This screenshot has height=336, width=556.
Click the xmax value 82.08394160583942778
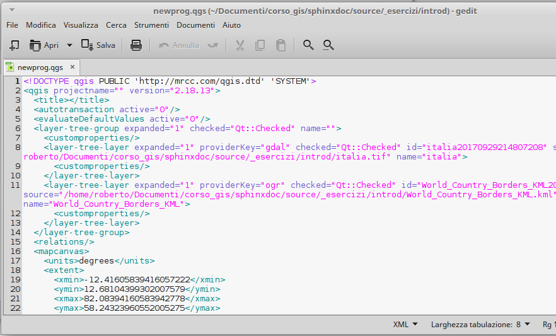(134, 299)
